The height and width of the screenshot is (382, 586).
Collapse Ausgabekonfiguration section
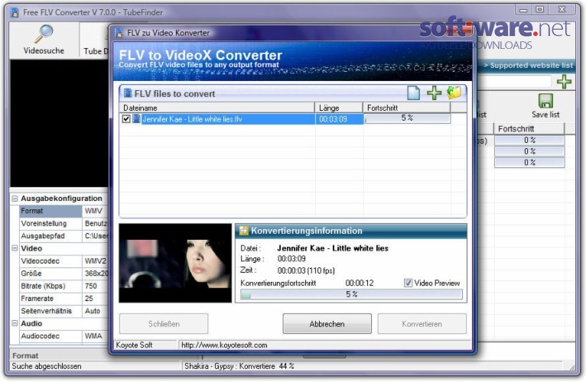pos(15,199)
